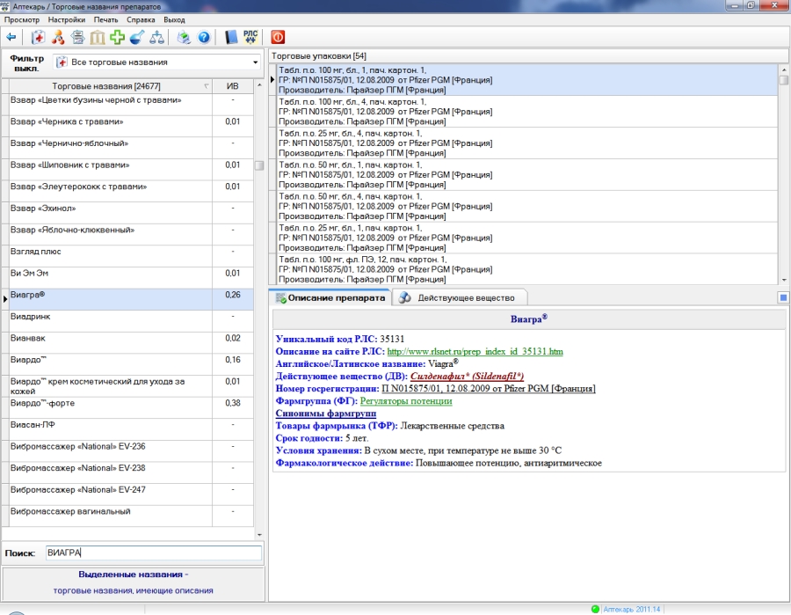Image resolution: width=791 pixels, height=615 pixels.
Task: Open the medical clipboard toolbar icon
Action: click(x=38, y=37)
